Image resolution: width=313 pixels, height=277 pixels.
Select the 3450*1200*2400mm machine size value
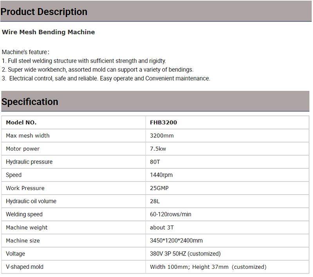tap(176, 241)
